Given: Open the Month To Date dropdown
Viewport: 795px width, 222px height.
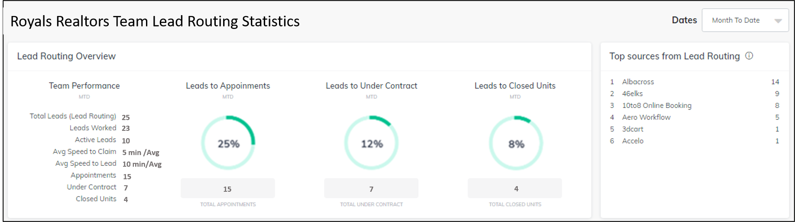Looking at the screenshot, I should pyautogui.click(x=745, y=20).
